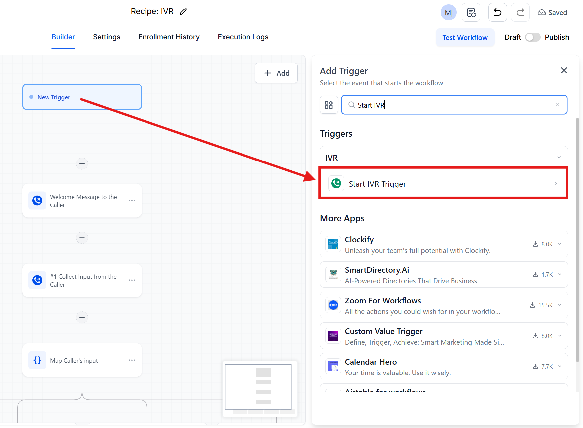Image resolution: width=583 pixels, height=428 pixels.
Task: Switch to the Builder tab
Action: coord(63,37)
